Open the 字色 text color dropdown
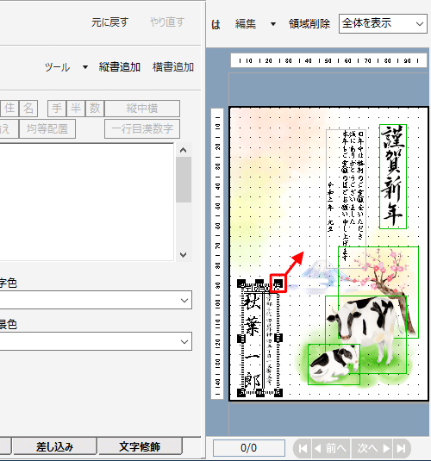The width and height of the screenshot is (431, 461). click(96, 300)
